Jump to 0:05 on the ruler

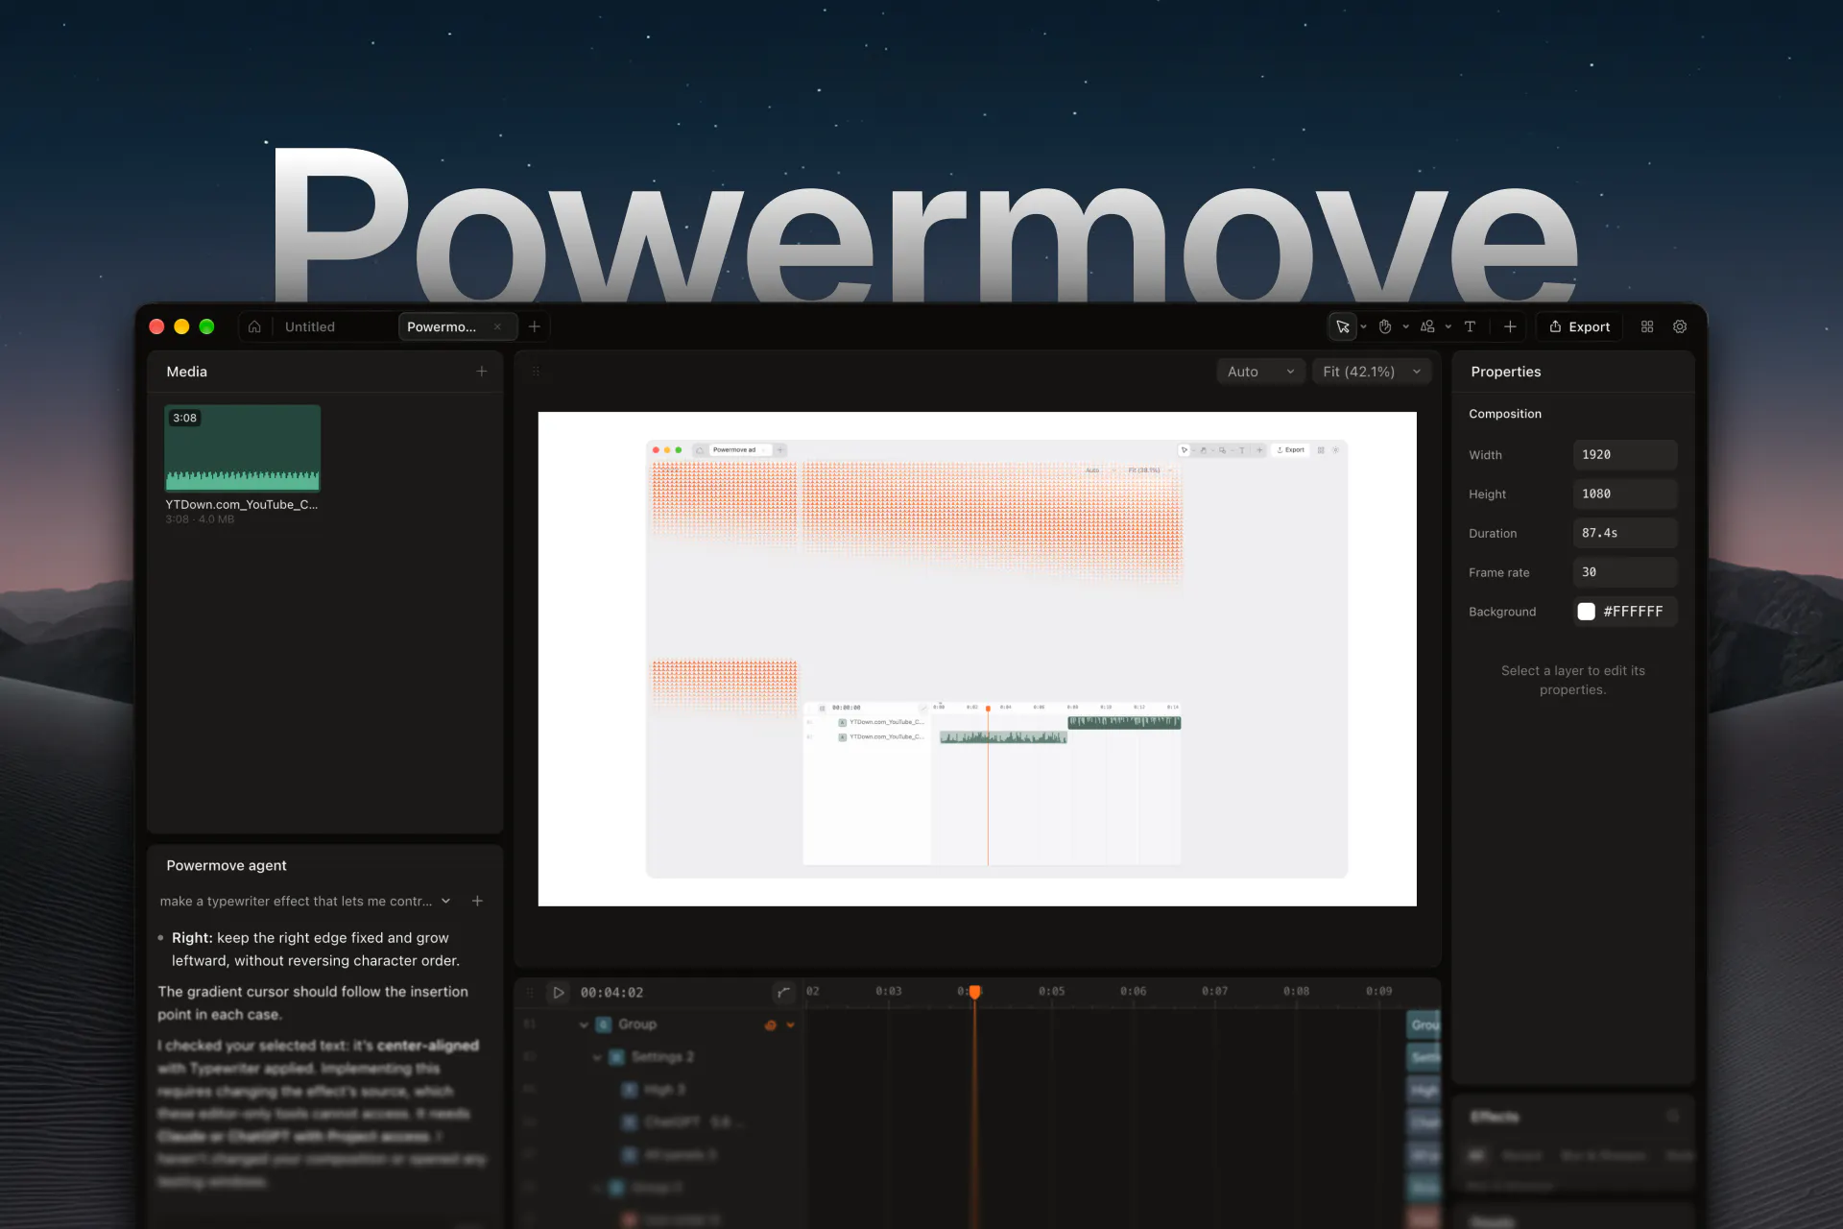[1051, 991]
